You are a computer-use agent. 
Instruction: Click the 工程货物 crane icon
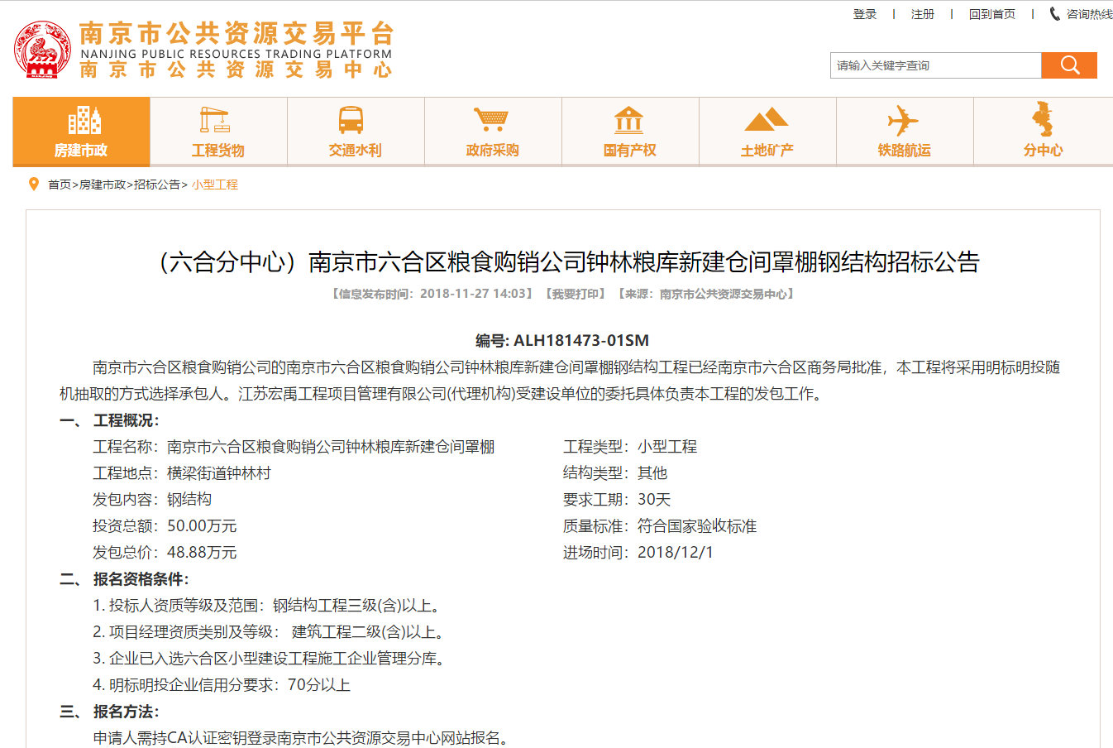pyautogui.click(x=215, y=121)
